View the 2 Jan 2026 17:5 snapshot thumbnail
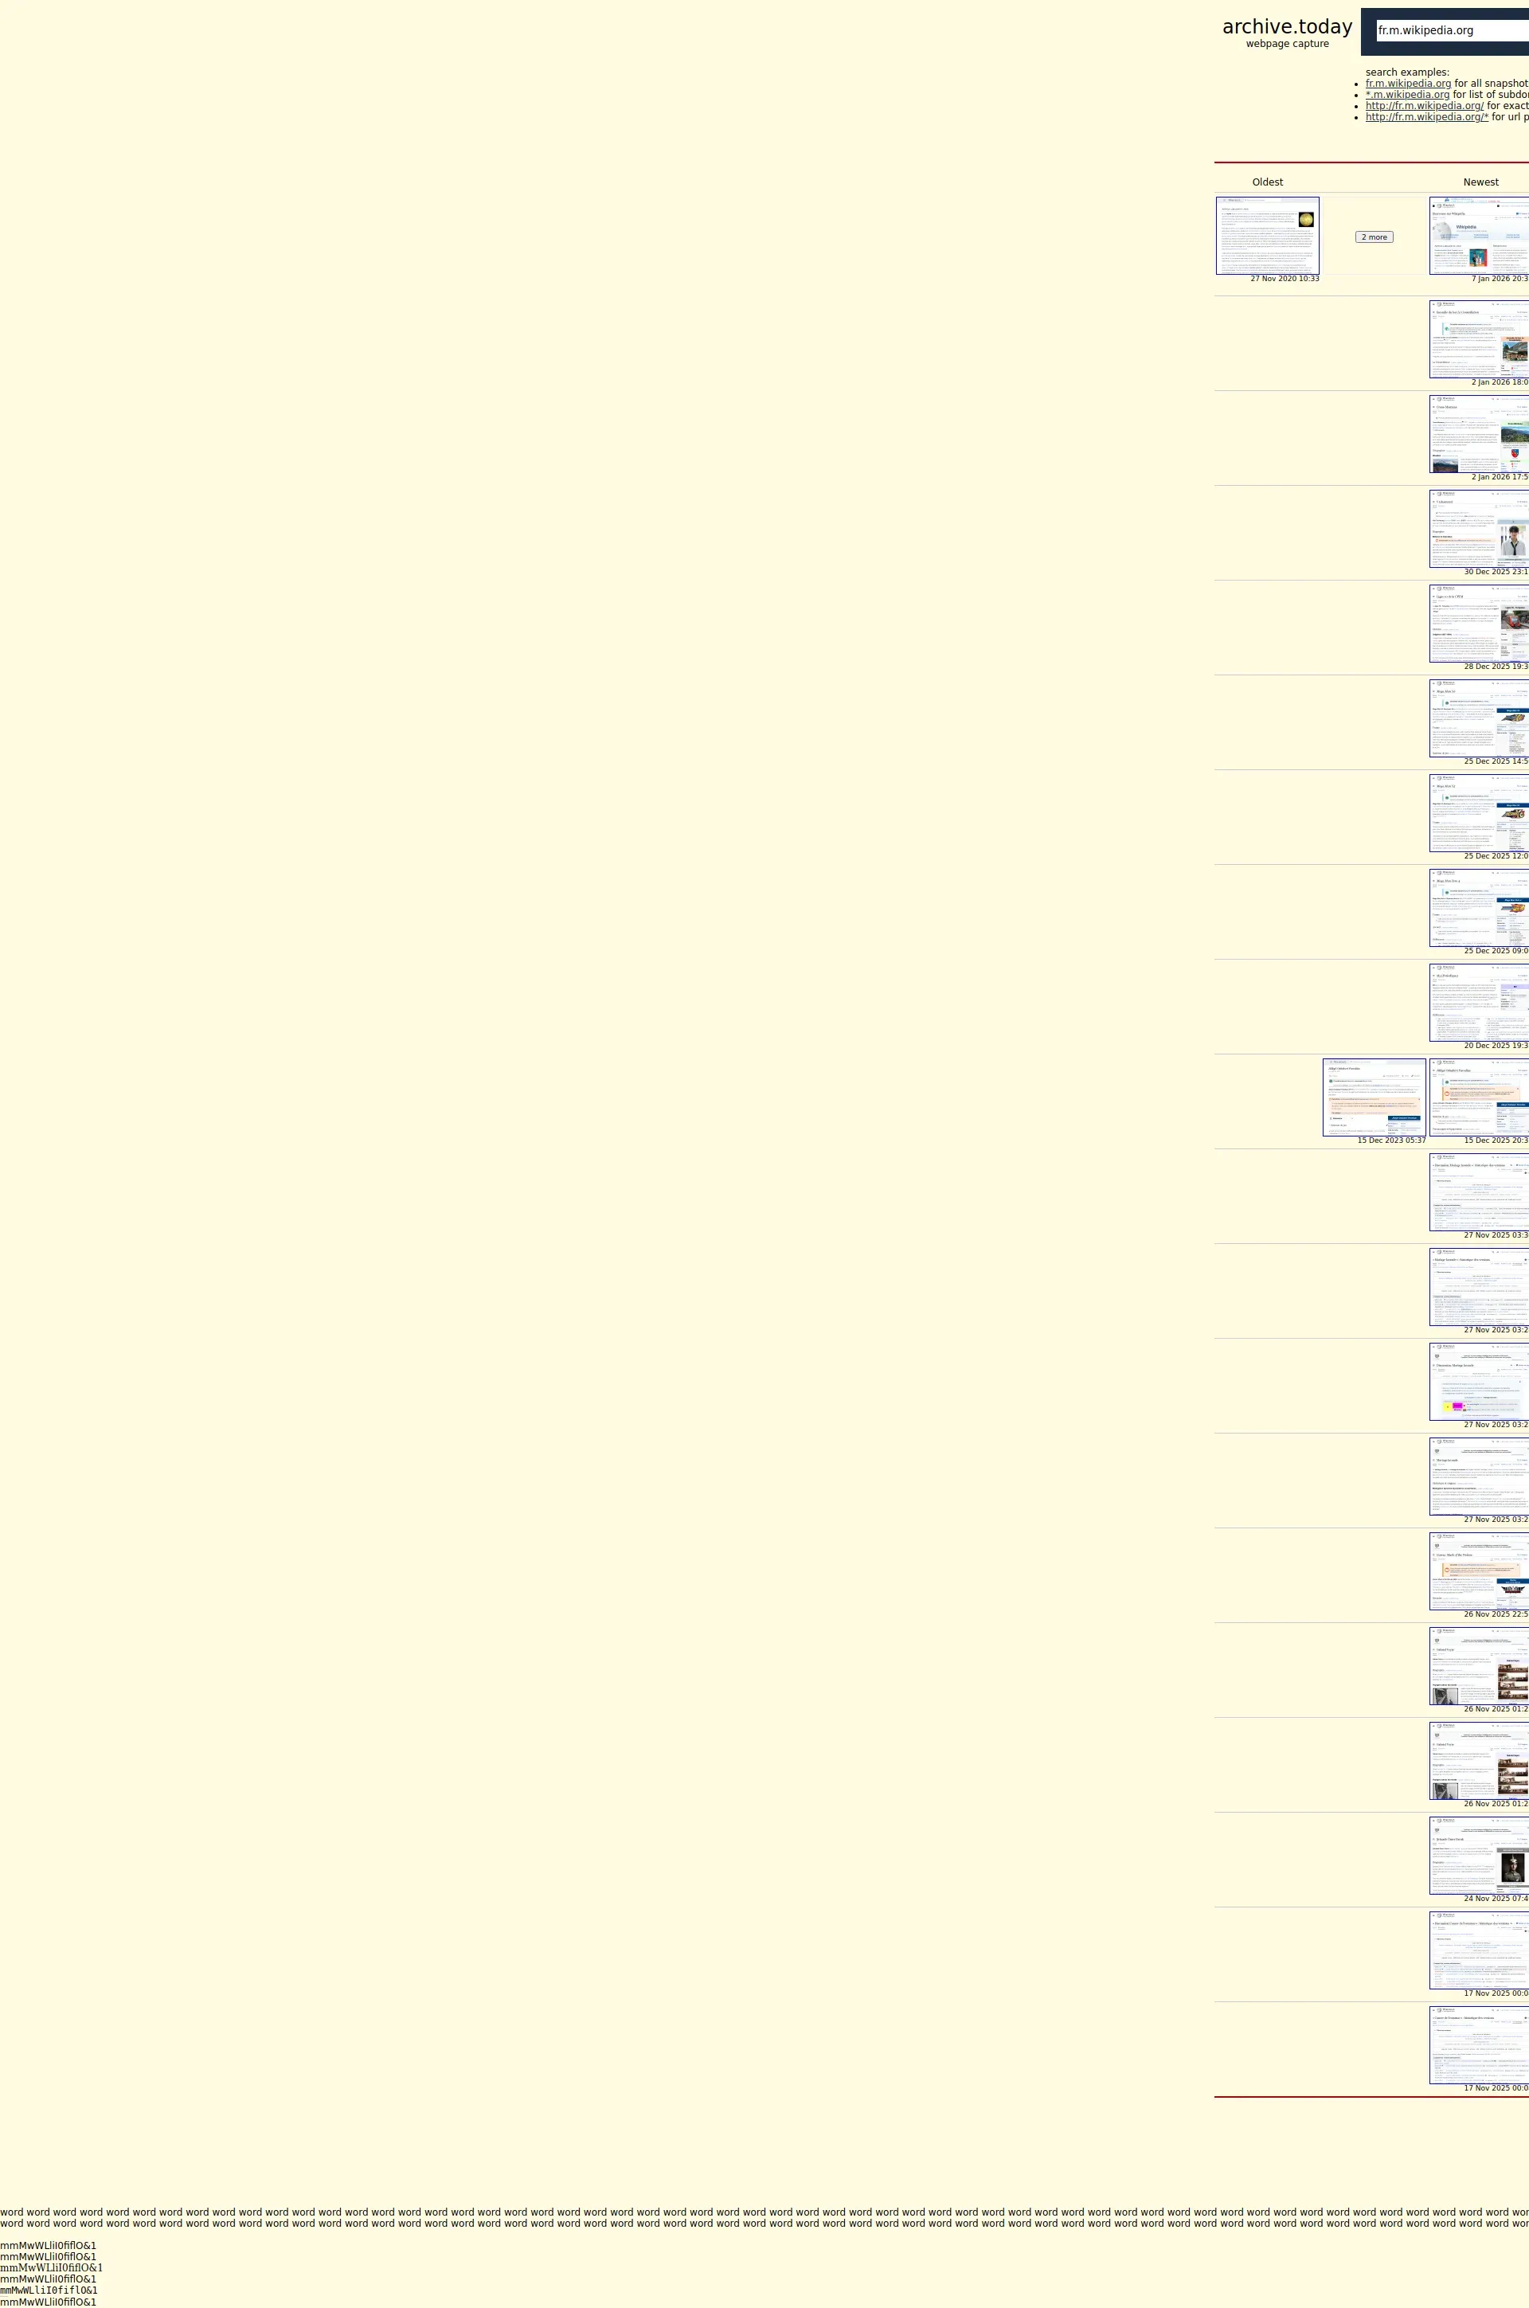 pyautogui.click(x=1478, y=434)
